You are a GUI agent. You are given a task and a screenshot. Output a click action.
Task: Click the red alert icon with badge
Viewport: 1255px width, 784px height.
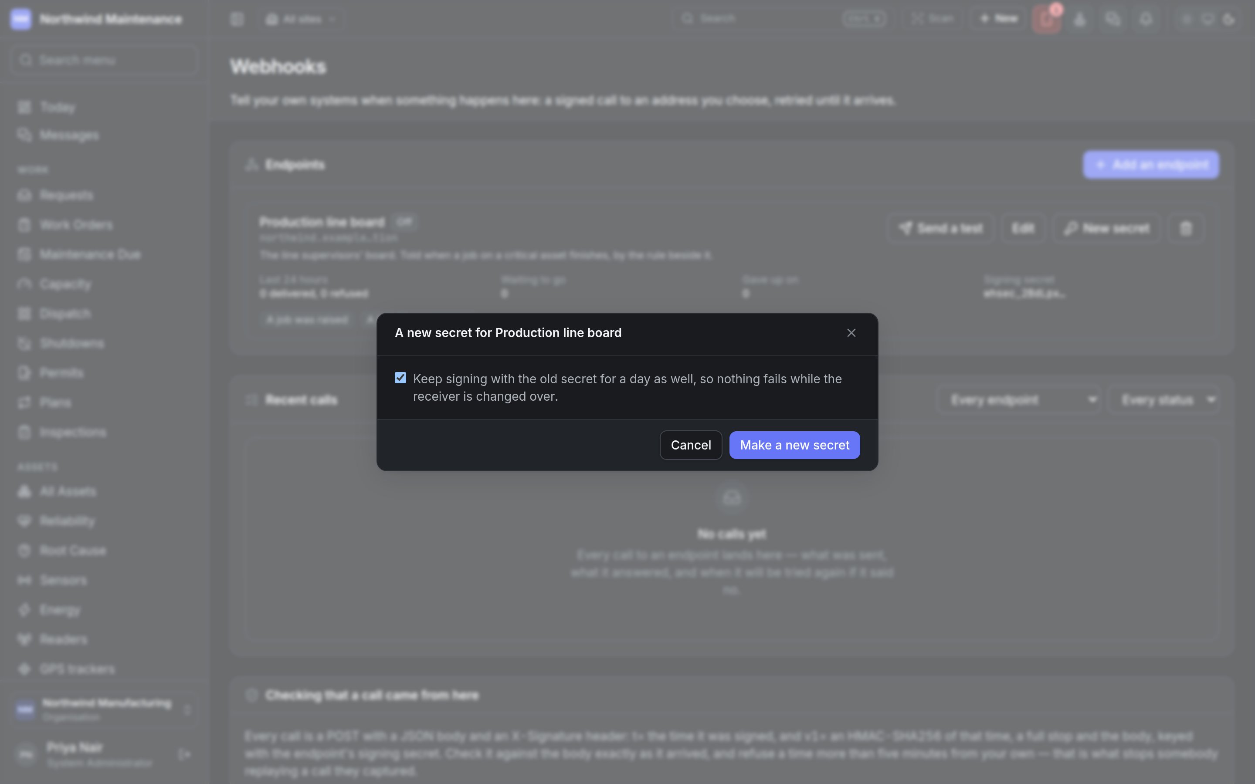[1047, 19]
